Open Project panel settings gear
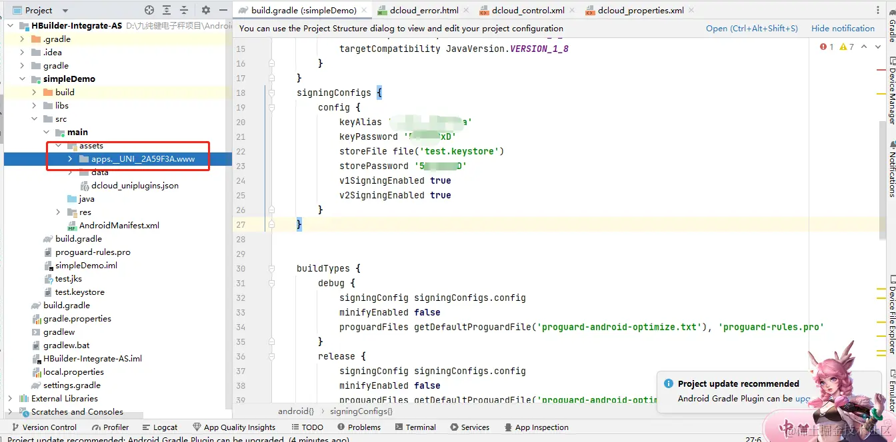The height and width of the screenshot is (442, 896). coord(205,10)
